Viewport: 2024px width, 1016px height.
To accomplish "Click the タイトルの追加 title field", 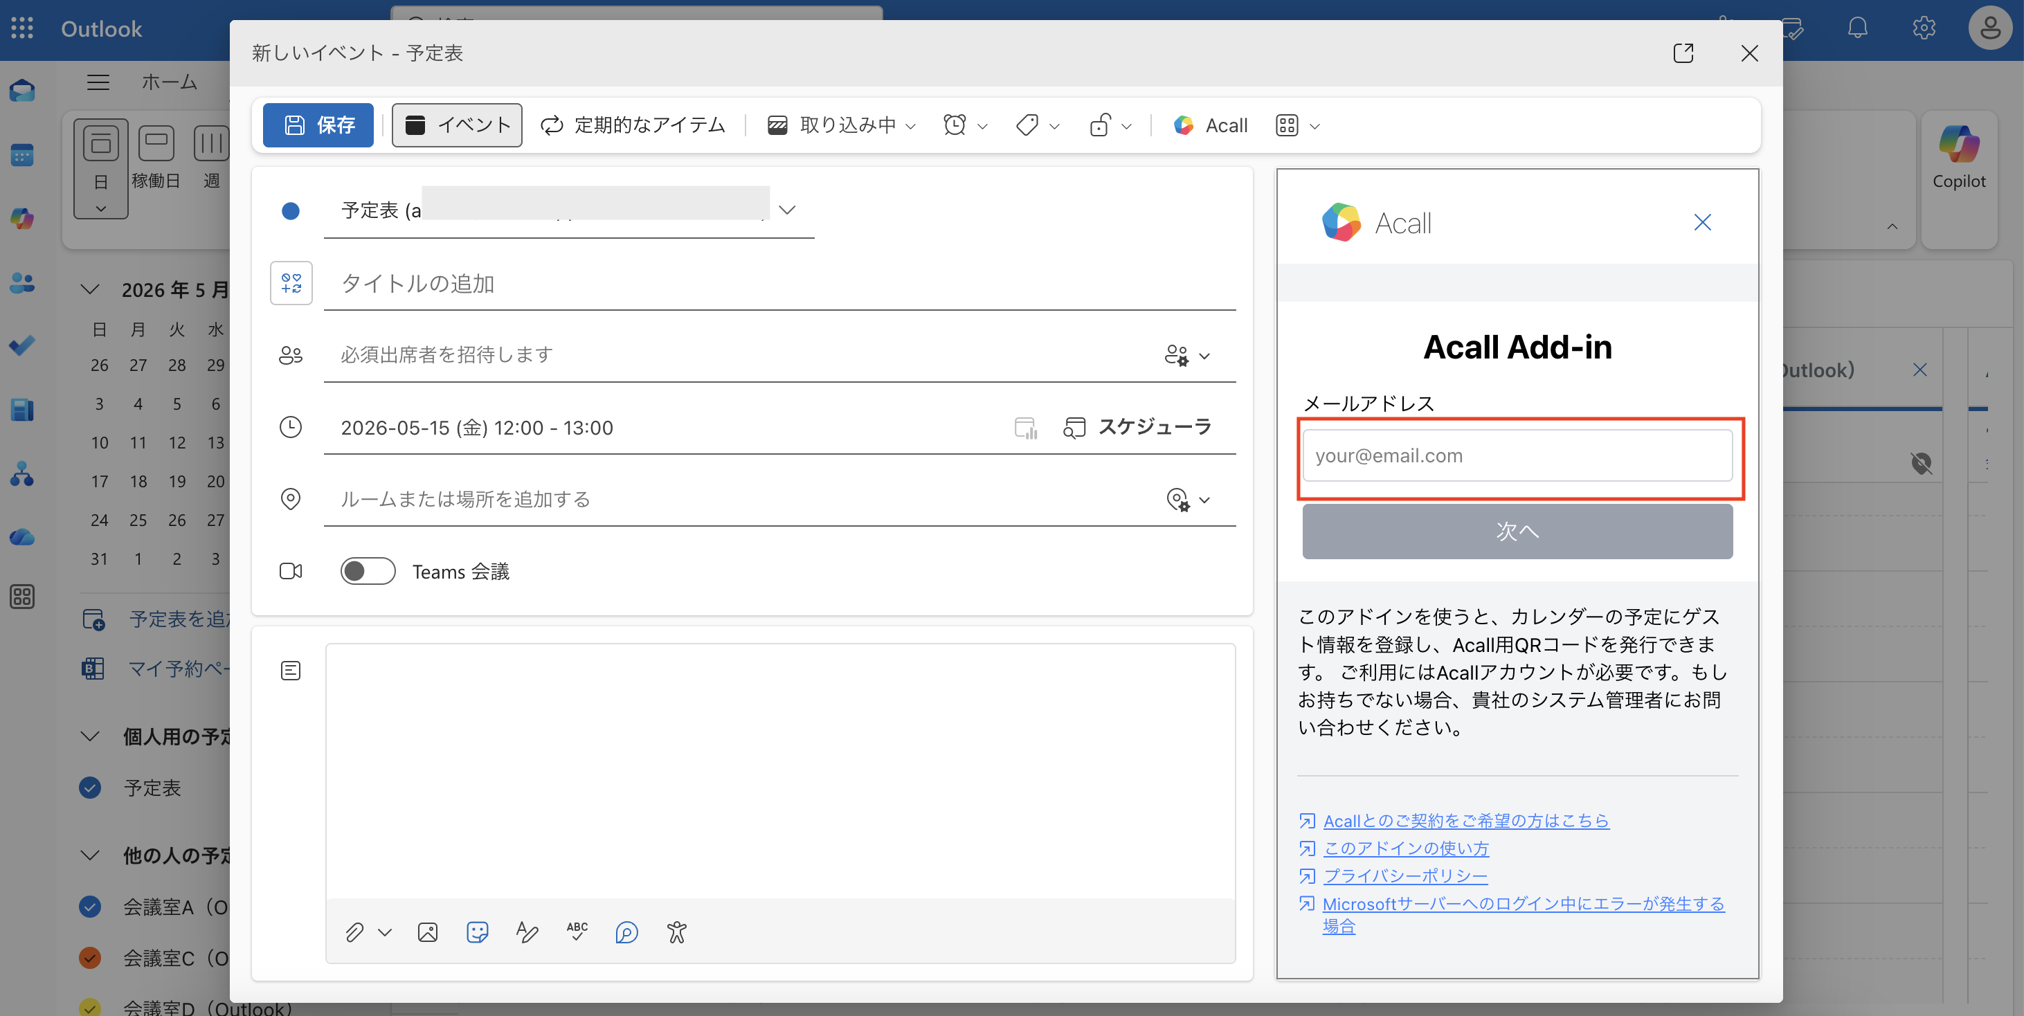I will pyautogui.click(x=779, y=284).
